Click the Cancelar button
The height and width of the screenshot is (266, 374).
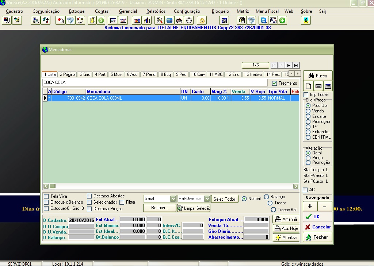(317, 227)
